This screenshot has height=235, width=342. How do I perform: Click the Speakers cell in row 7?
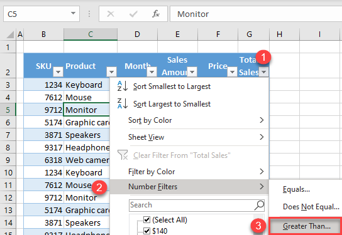[87, 135]
